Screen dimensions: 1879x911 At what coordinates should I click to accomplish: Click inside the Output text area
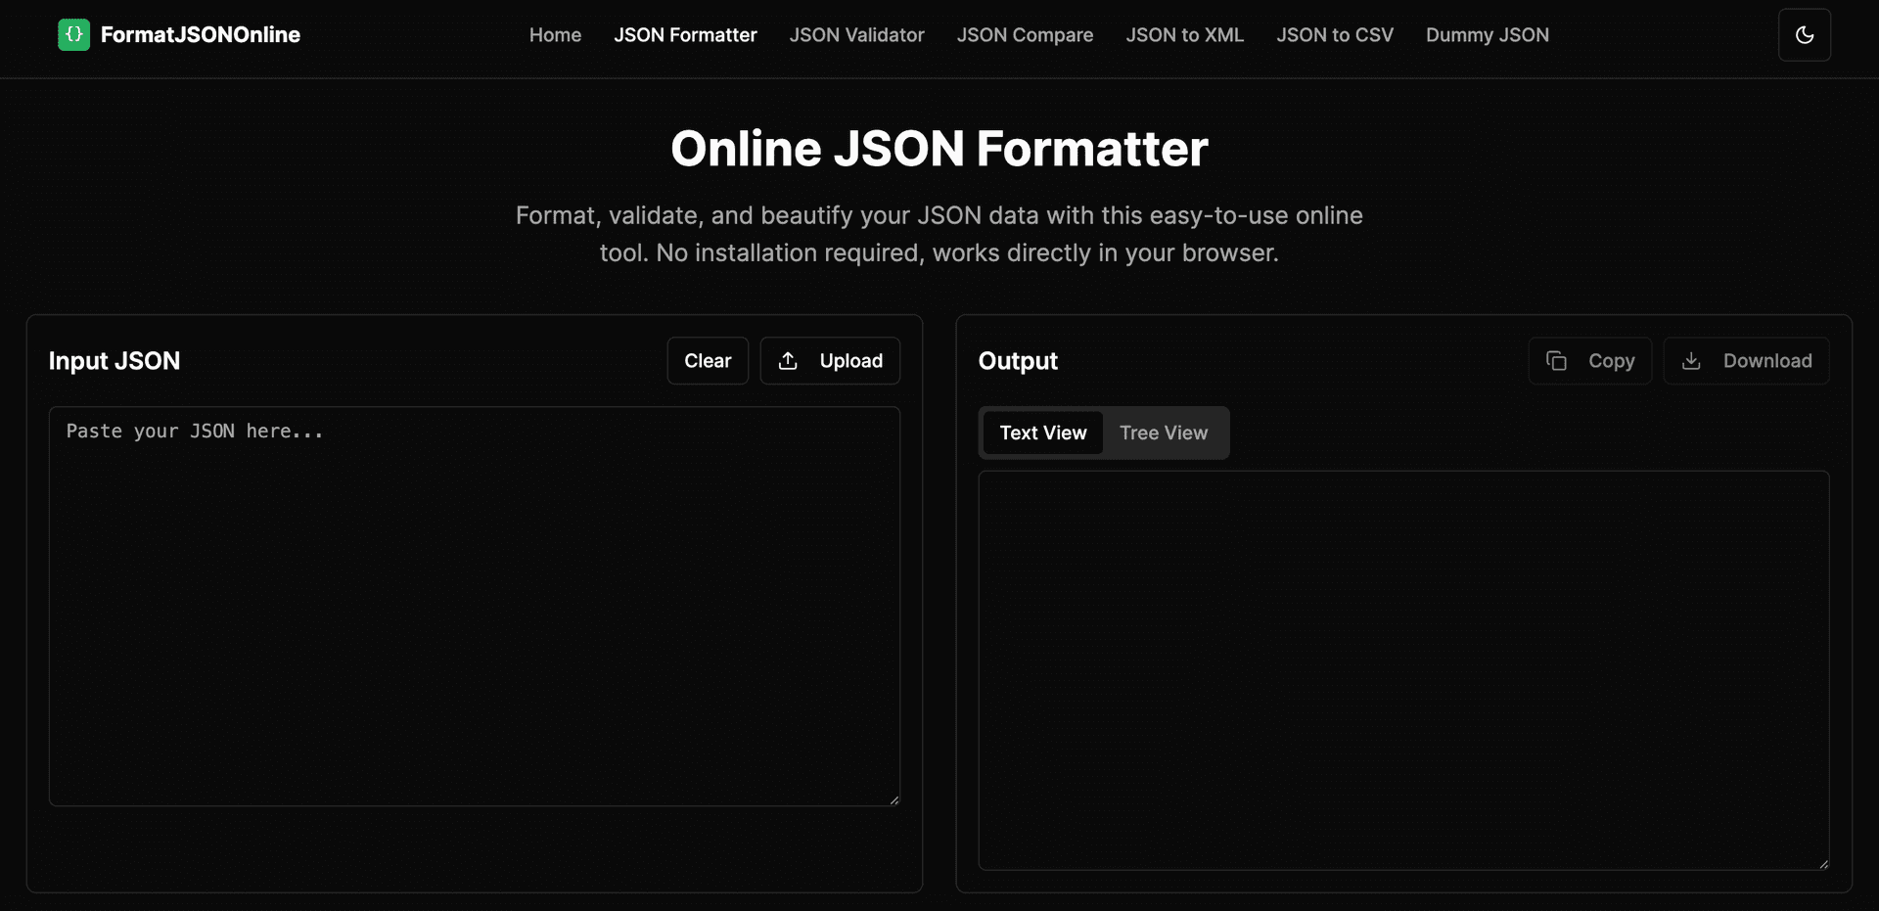coord(1402,670)
